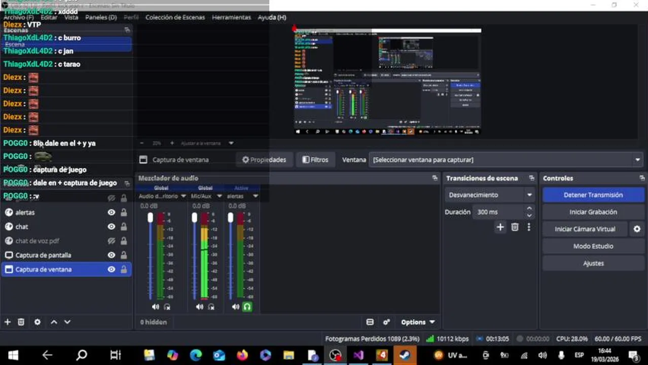
Task: Switch to Modo Estudio
Action: coord(593,246)
